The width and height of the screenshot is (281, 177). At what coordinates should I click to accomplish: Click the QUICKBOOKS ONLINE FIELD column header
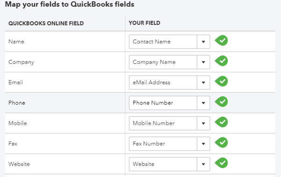coord(46,23)
